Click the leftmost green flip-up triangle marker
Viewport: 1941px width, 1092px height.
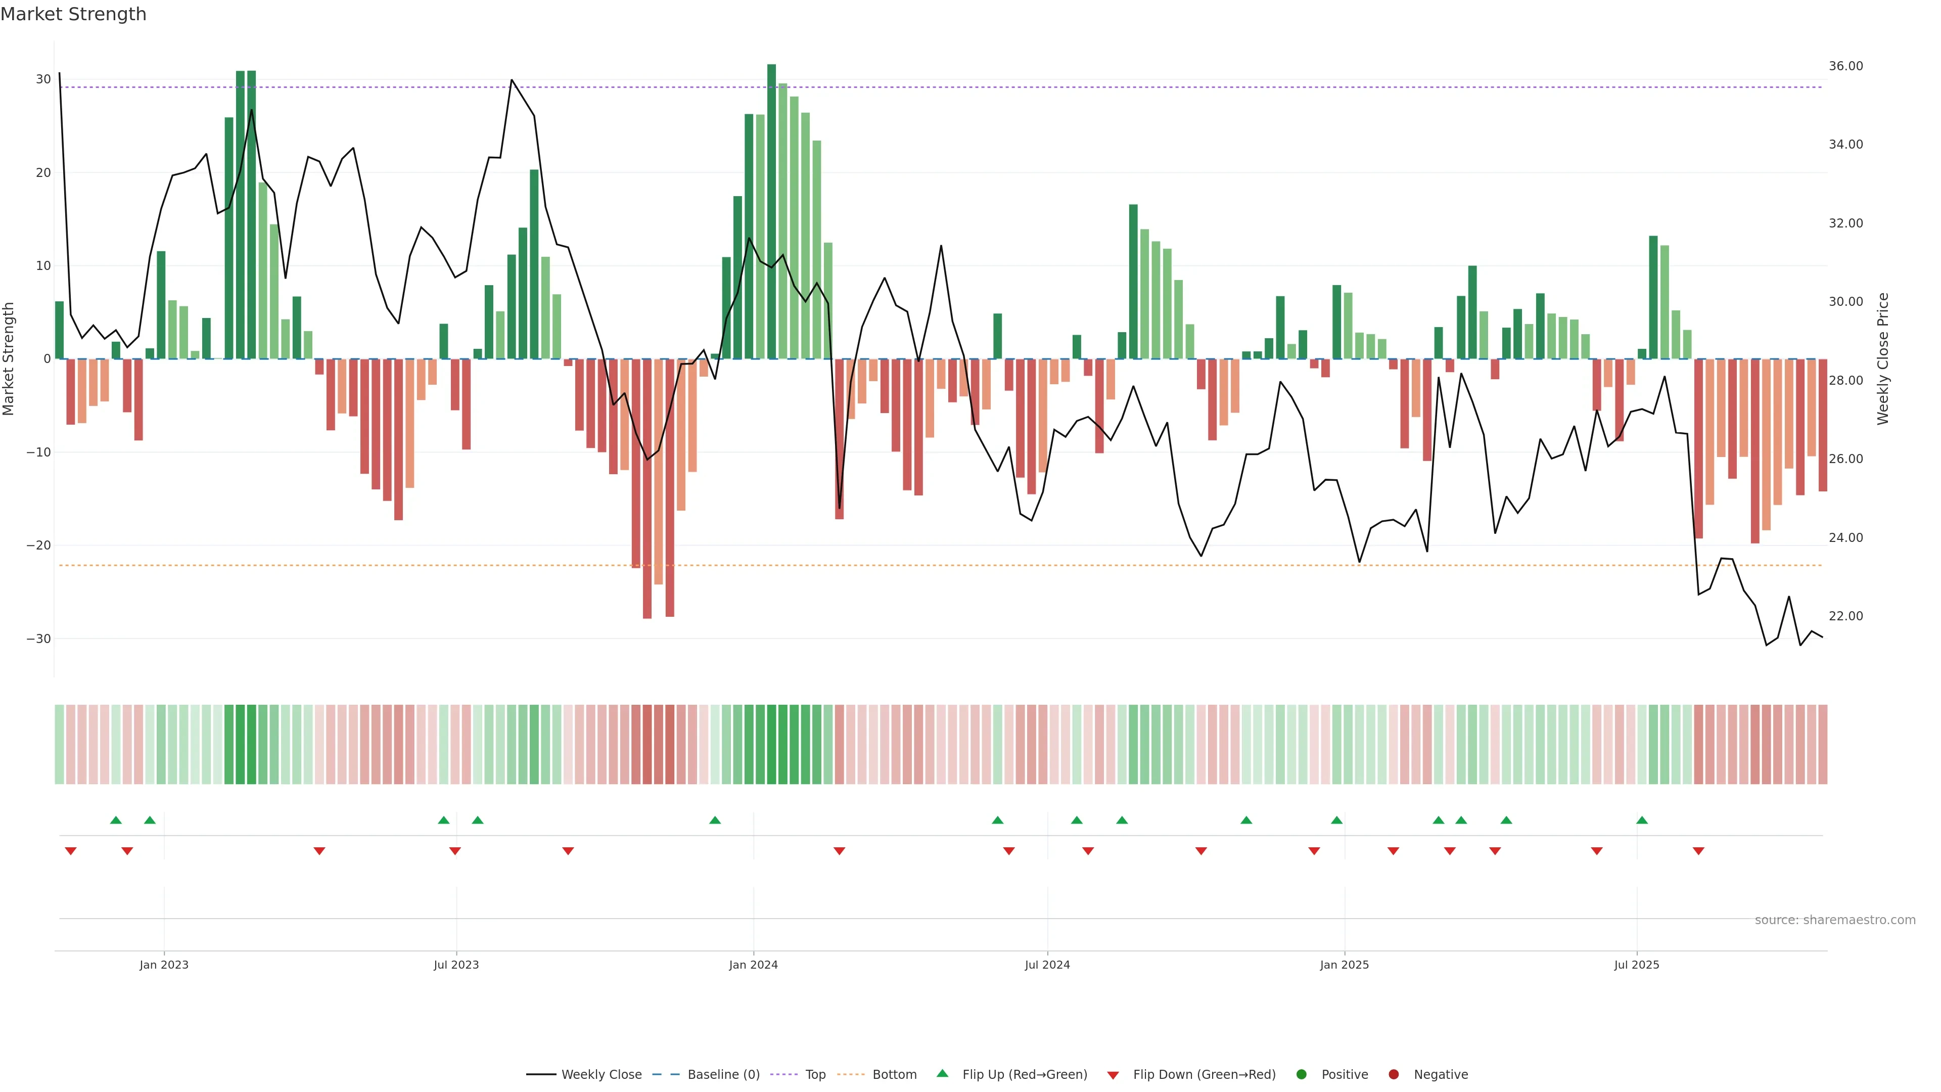(115, 820)
